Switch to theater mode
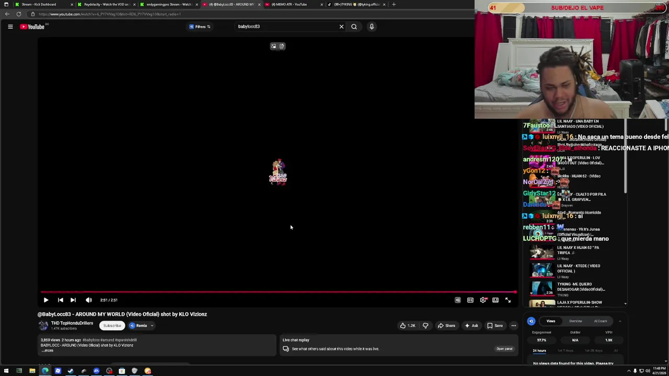 [x=495, y=300]
